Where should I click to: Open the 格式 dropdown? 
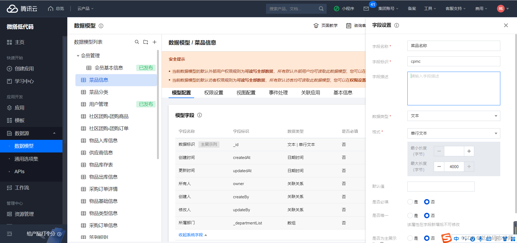point(454,133)
